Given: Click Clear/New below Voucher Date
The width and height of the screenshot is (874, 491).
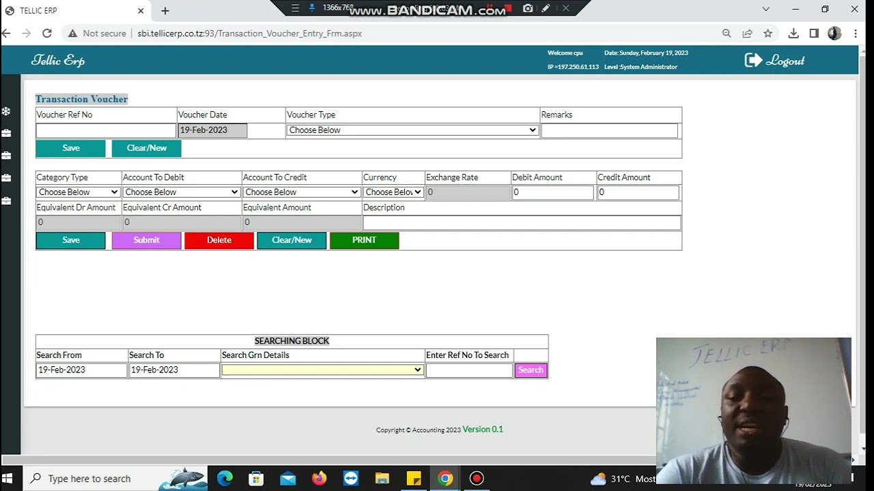Looking at the screenshot, I should click(x=147, y=148).
